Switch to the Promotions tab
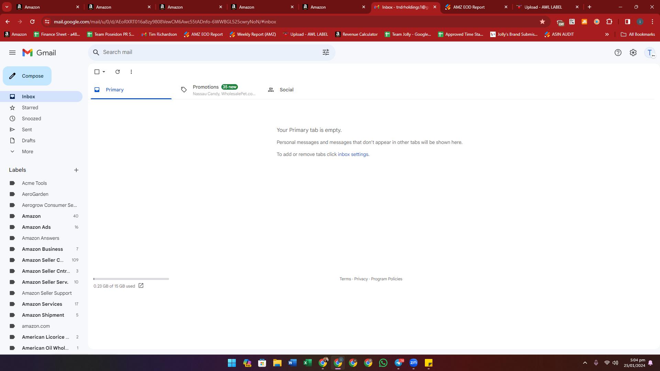The width and height of the screenshot is (660, 371). [218, 90]
